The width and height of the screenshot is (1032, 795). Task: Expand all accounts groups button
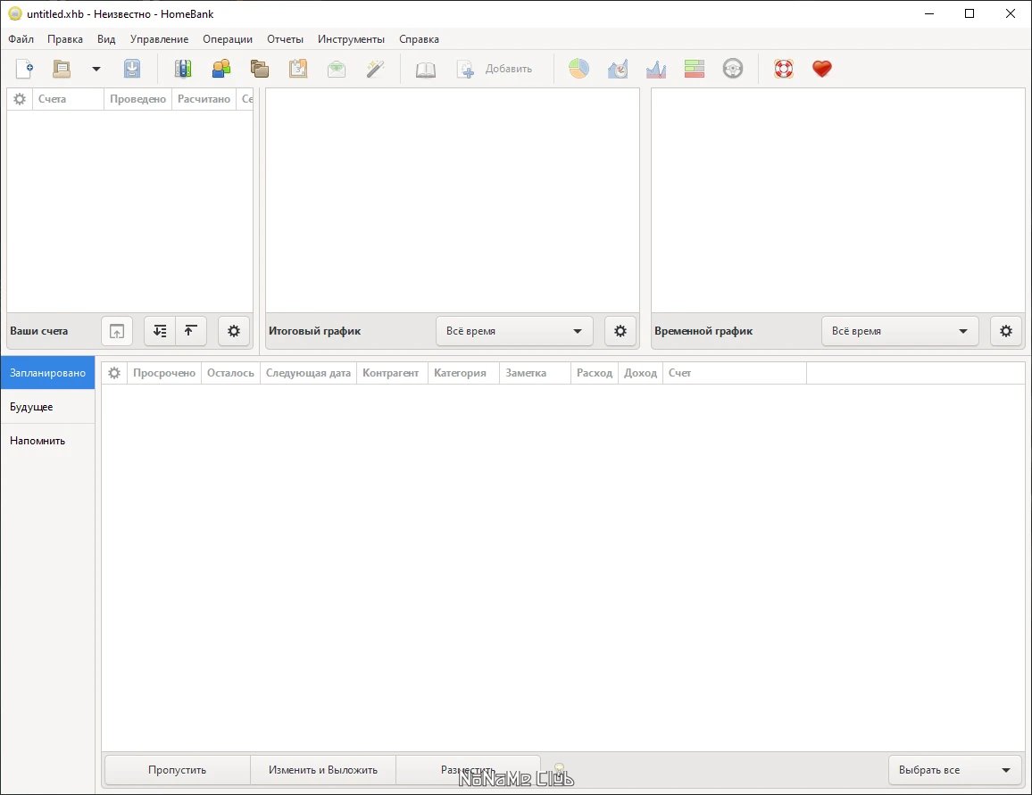pyautogui.click(x=160, y=331)
